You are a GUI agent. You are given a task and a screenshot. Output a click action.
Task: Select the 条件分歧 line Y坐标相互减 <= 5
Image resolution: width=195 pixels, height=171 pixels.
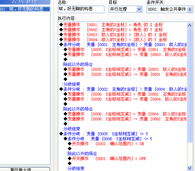pos(108,139)
